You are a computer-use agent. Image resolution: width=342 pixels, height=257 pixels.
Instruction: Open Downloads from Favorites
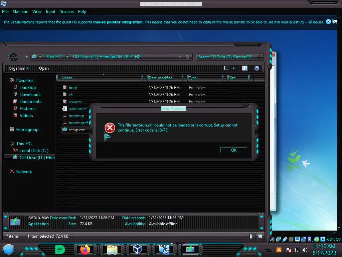(30, 94)
